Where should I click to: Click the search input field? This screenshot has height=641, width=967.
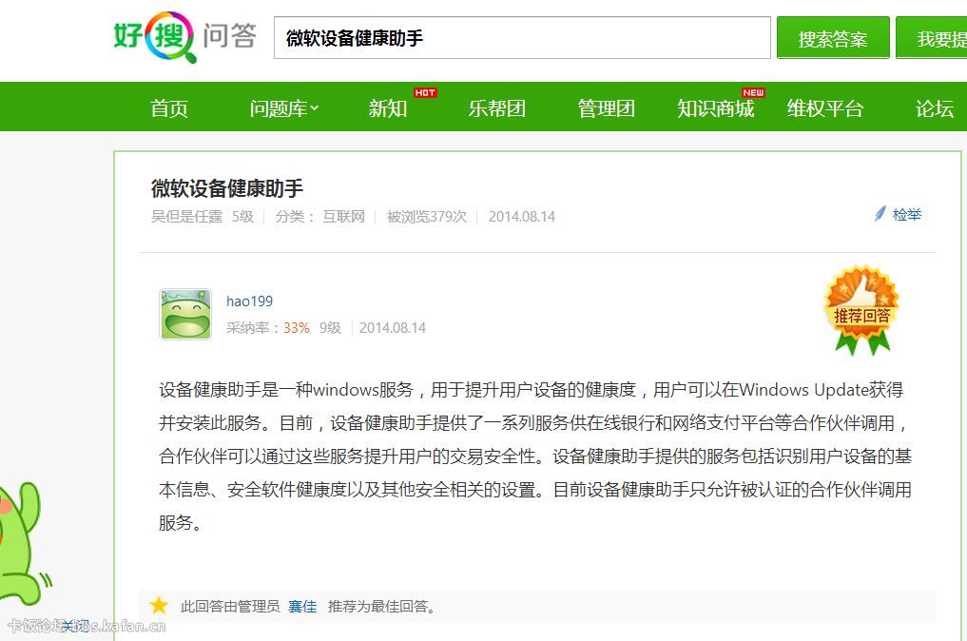coord(522,38)
